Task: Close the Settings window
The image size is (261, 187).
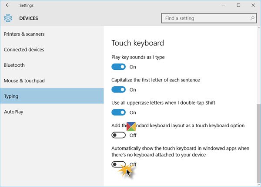Action: [x=254, y=5]
